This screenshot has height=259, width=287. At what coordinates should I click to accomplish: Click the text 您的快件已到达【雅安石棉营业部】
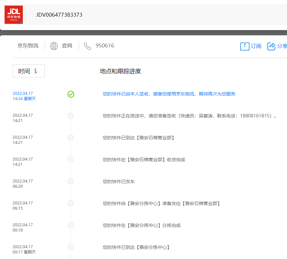pyautogui.click(x=138, y=138)
